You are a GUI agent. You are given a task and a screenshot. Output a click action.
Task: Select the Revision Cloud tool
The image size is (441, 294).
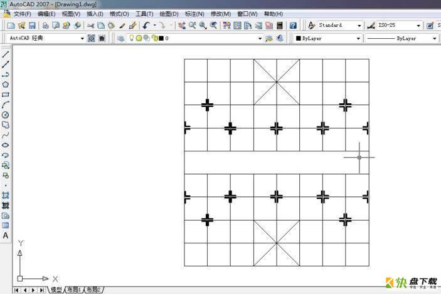click(x=6, y=125)
